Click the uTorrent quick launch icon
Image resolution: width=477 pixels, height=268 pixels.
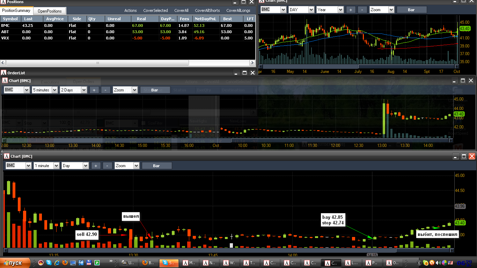tap(97, 262)
